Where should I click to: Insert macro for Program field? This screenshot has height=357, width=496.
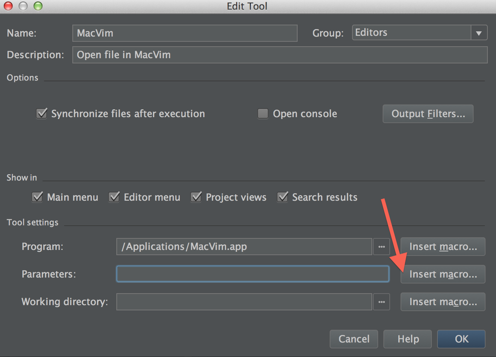pos(443,247)
